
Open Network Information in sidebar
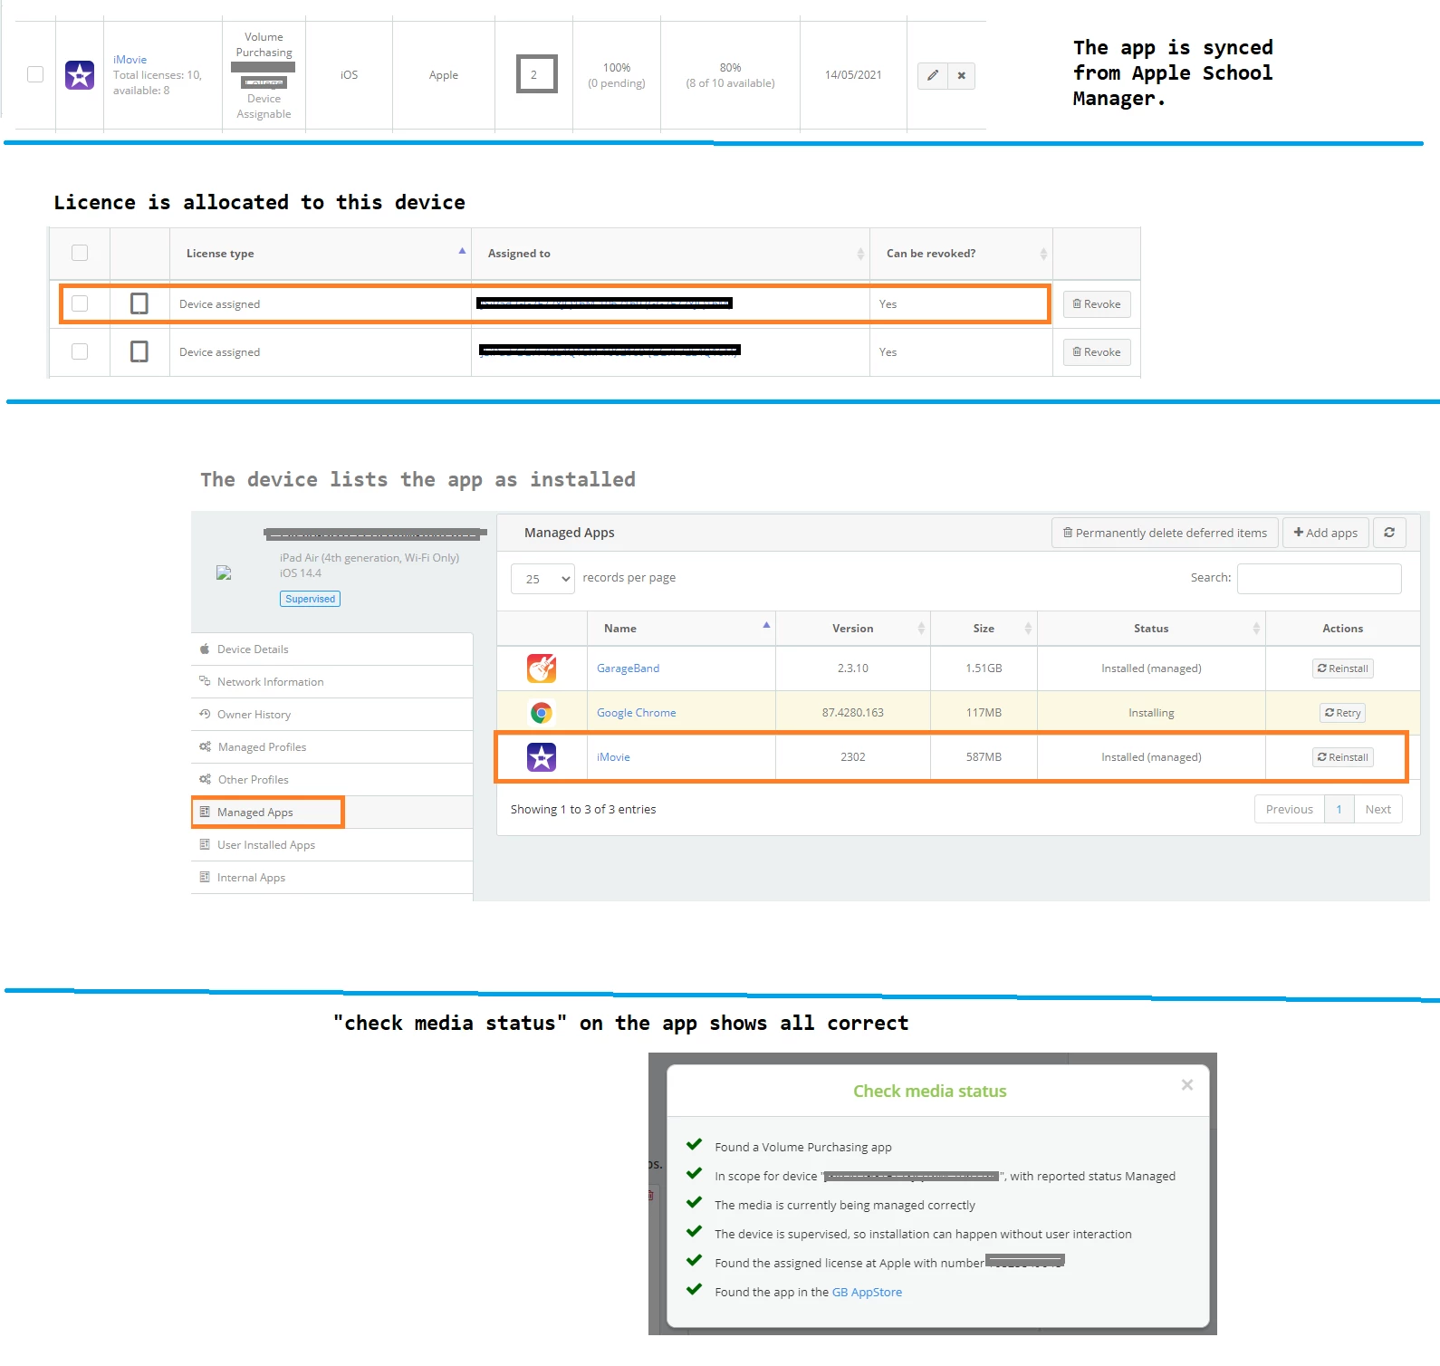[x=331, y=682]
